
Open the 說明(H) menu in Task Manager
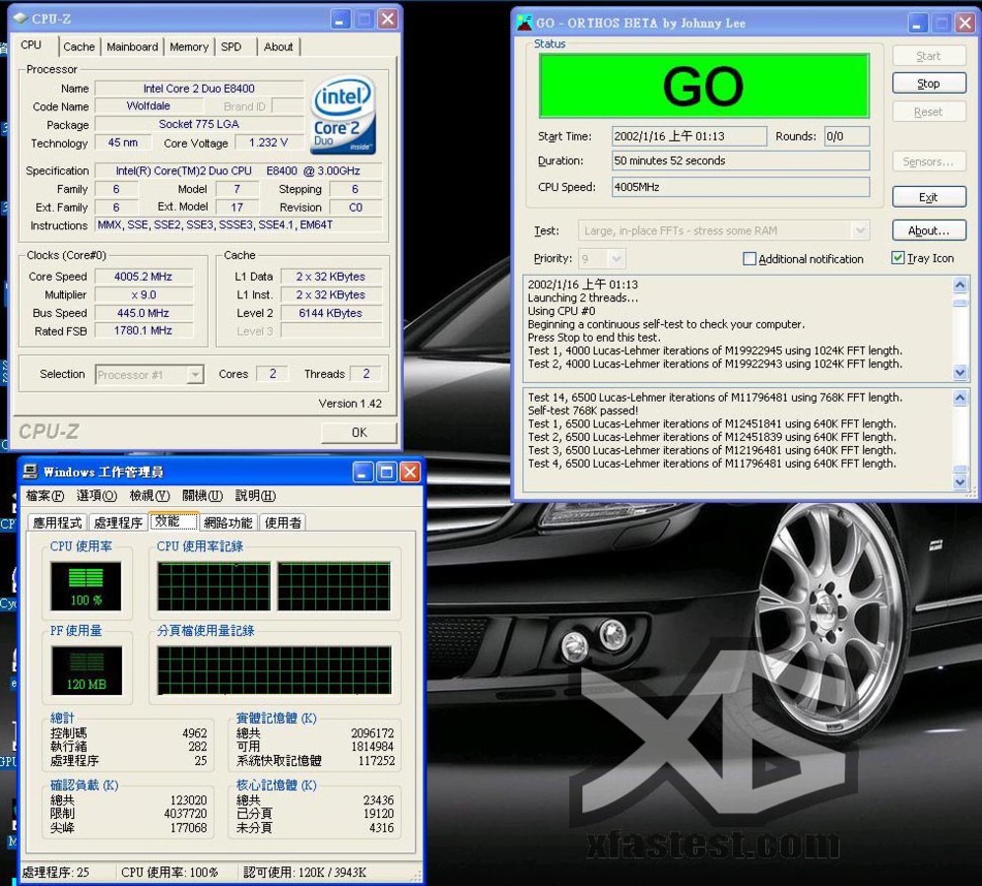(255, 496)
